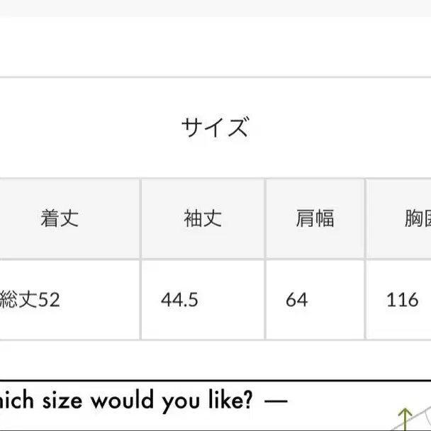Click the word 'size' in the bottom banner
431x431 pixels.
[x=62, y=401]
